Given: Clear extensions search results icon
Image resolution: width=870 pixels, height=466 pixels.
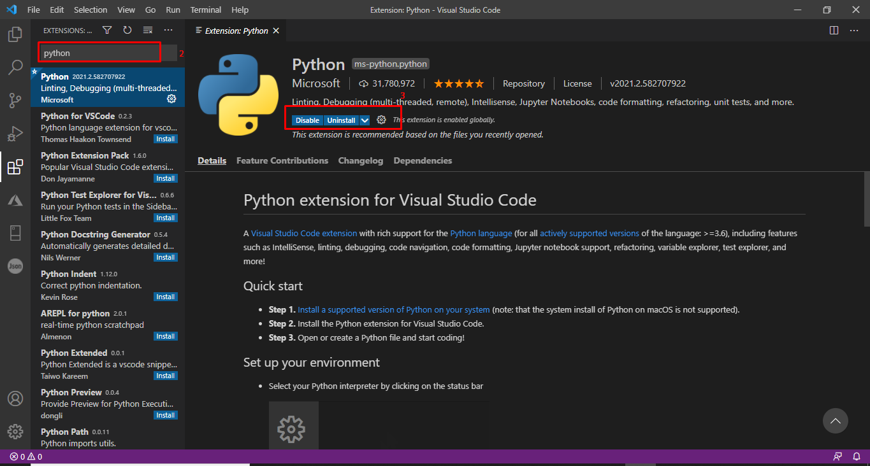Looking at the screenshot, I should (x=148, y=31).
